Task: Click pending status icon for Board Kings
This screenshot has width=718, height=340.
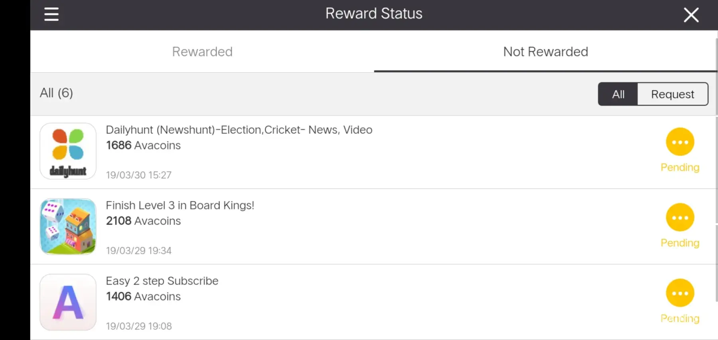Action: [680, 218]
